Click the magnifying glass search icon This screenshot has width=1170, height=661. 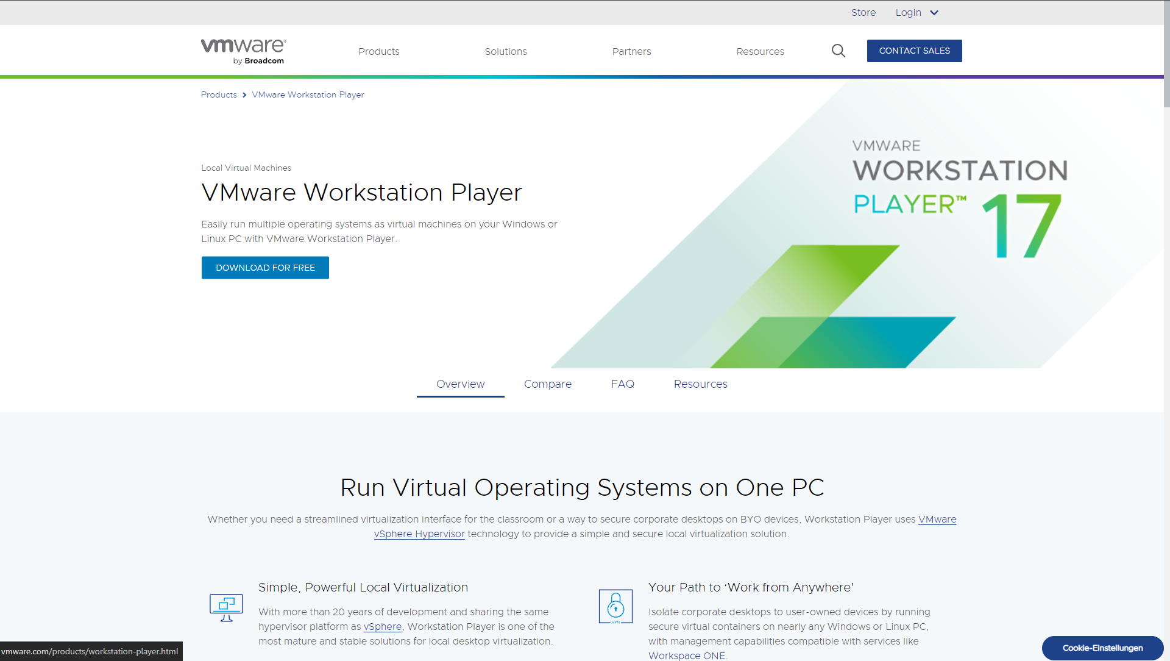click(x=838, y=51)
